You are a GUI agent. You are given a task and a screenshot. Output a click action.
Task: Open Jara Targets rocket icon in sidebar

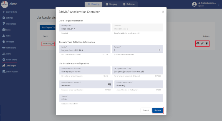4,66
